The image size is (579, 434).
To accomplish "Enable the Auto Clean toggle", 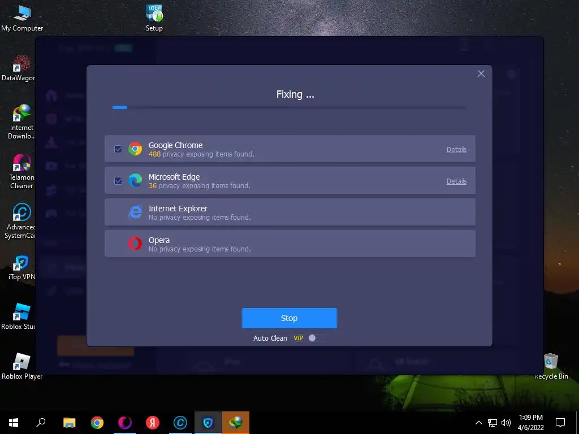I will click(317, 338).
